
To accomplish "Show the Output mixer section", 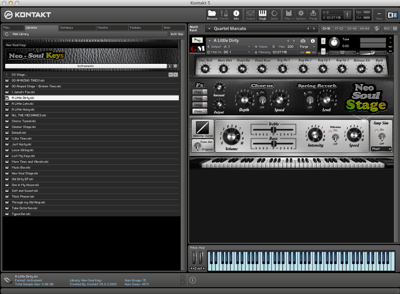I will tap(251, 15).
